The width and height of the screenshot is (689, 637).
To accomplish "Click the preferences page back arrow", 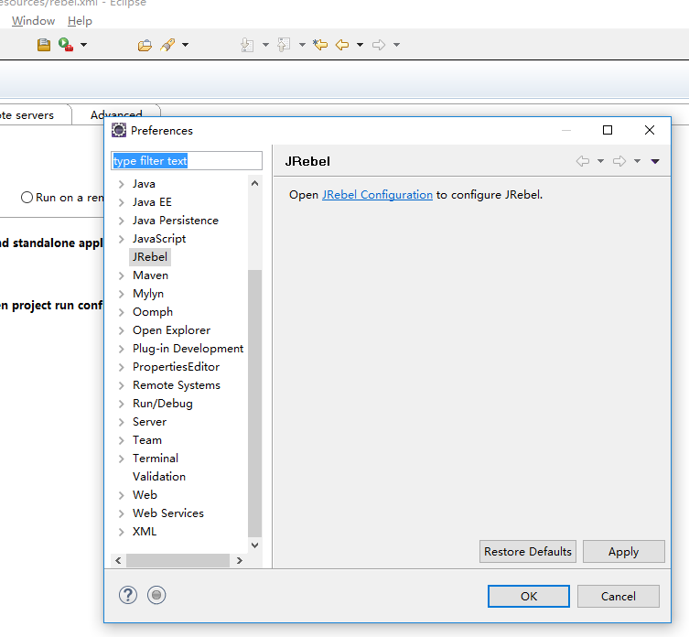I will [583, 161].
